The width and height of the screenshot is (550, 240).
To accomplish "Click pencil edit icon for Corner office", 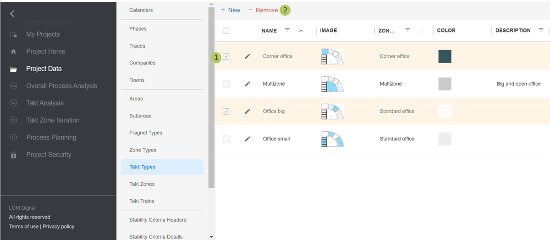I will [x=247, y=56].
